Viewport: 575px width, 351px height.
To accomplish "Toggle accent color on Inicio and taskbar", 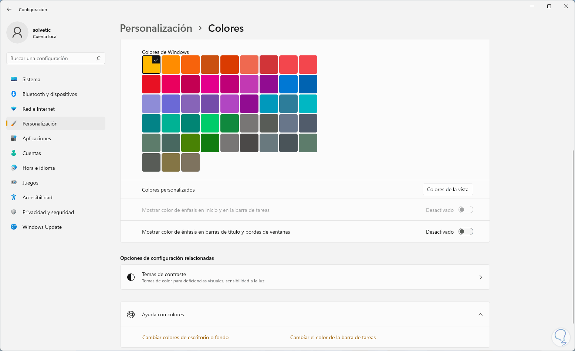I will click(x=466, y=210).
